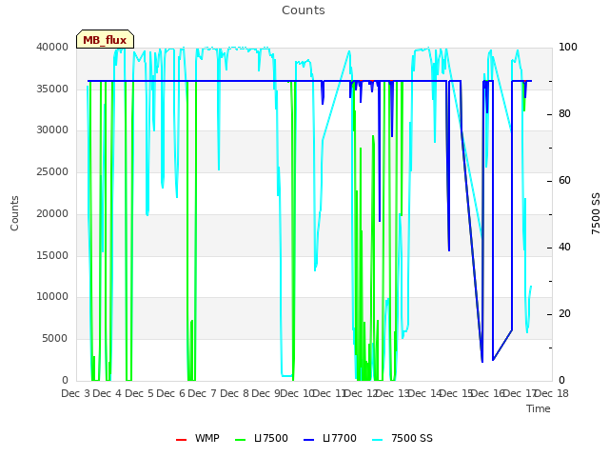Viewport: 609px width, 457px height.
Task: Toggle the 7500 SS legend entry
Action: point(403,438)
